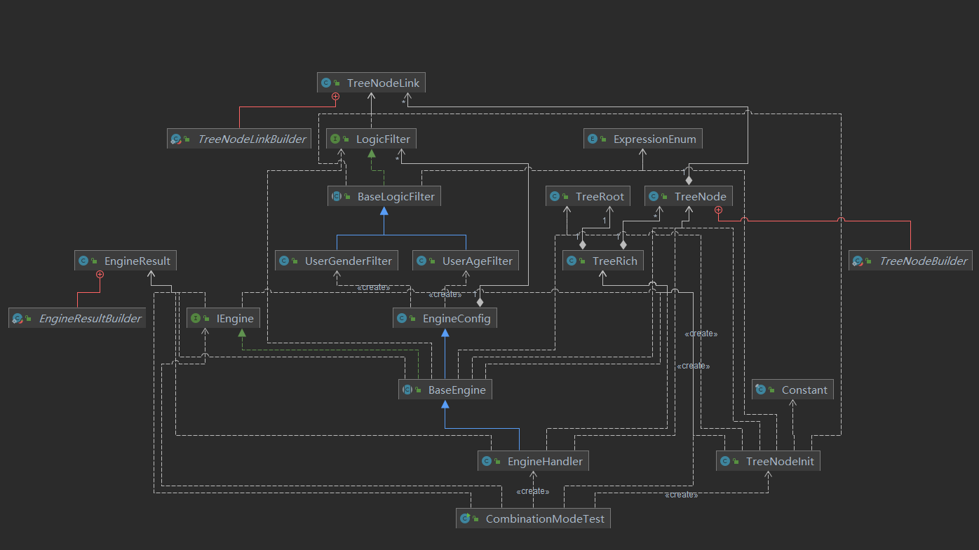979x550 pixels.
Task: Click the UserGenderFilter class icon
Action: click(283, 261)
